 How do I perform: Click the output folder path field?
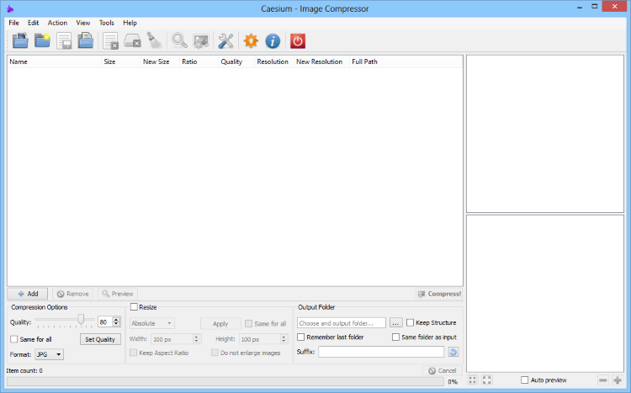tap(342, 323)
